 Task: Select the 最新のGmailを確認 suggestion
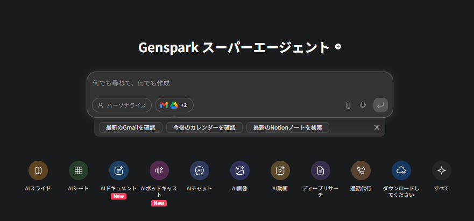(131, 127)
